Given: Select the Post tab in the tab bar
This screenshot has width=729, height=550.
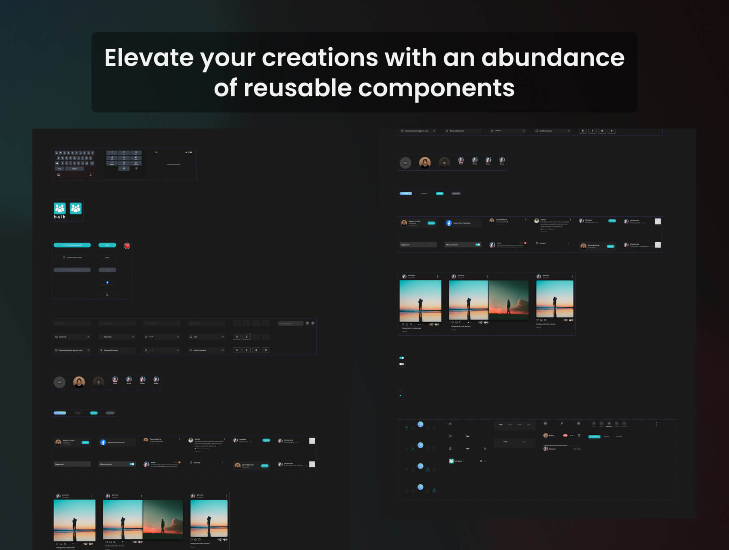Looking at the screenshot, I should pyautogui.click(x=501, y=425).
